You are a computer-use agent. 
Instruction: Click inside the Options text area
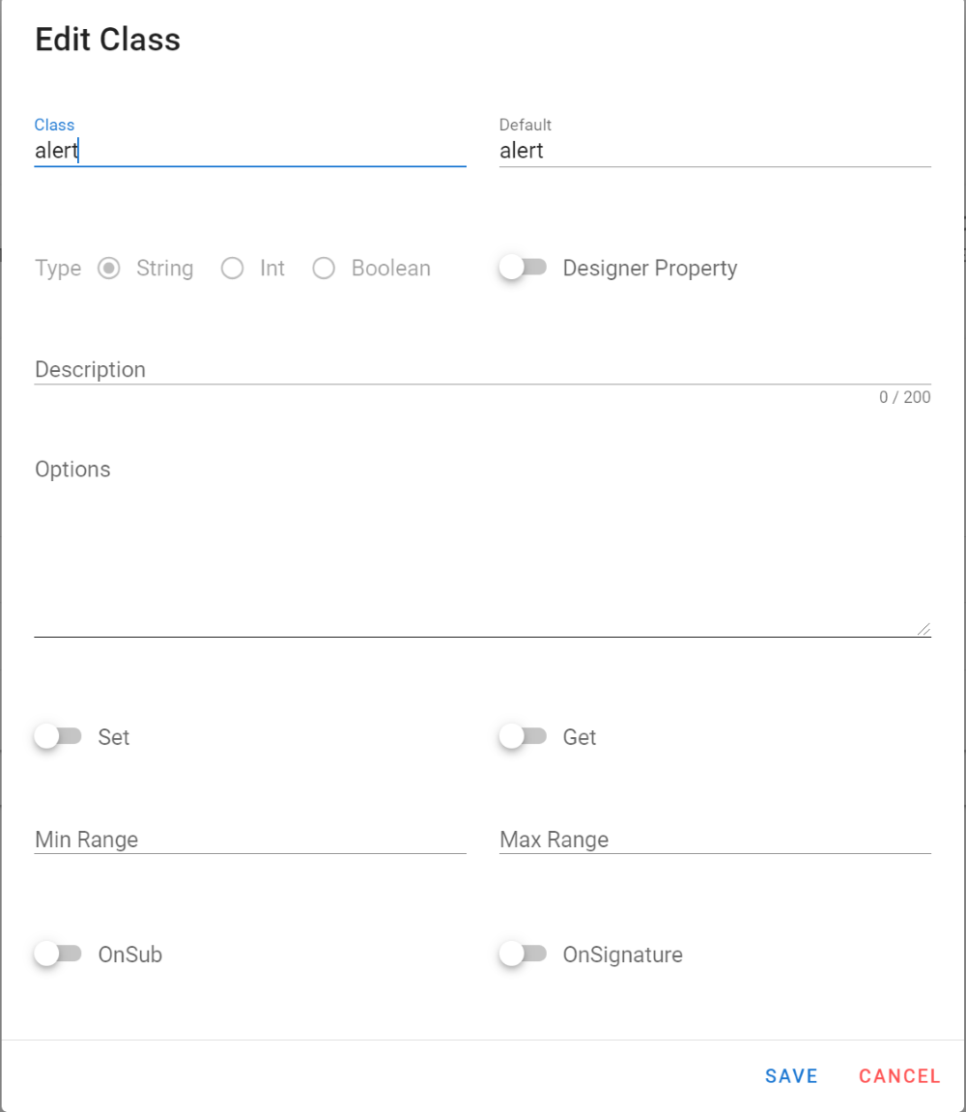point(481,551)
